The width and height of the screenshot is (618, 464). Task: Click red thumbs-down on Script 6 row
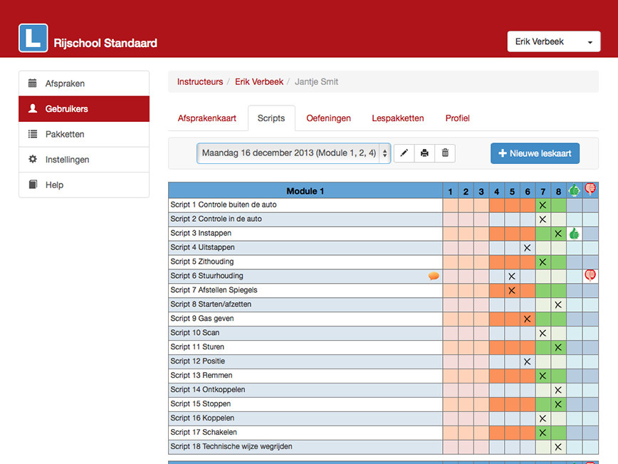[590, 275]
